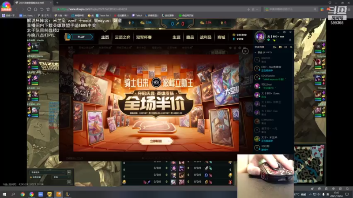Viewport: 353px width, 198px height.
Task: Click the sound icon in client subnav
Action: click(230, 48)
